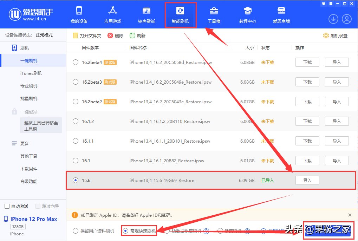Select the 16.1.1 firmware radio button
Viewport: 358px width, 241px height.
tap(75, 141)
